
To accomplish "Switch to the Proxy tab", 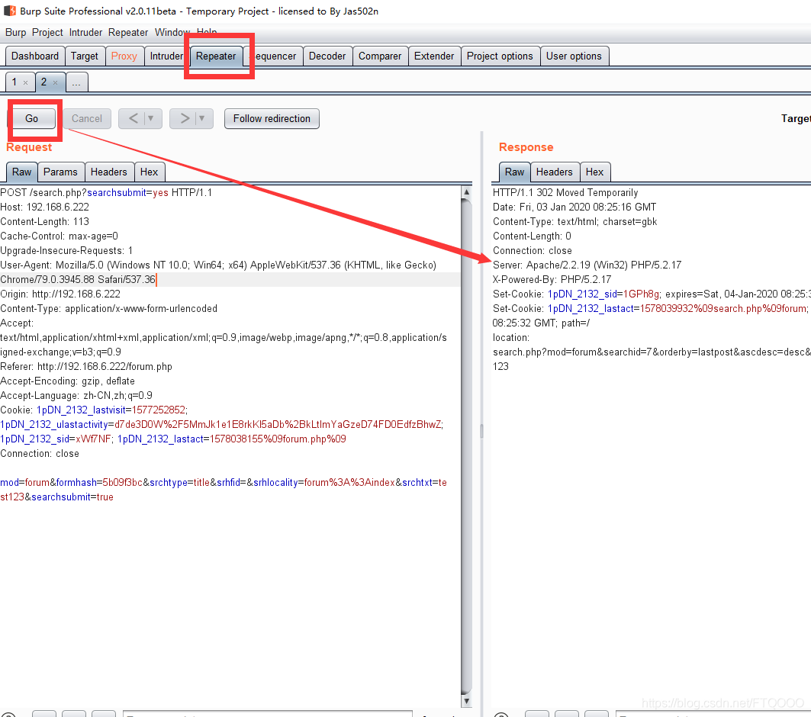I will (124, 56).
